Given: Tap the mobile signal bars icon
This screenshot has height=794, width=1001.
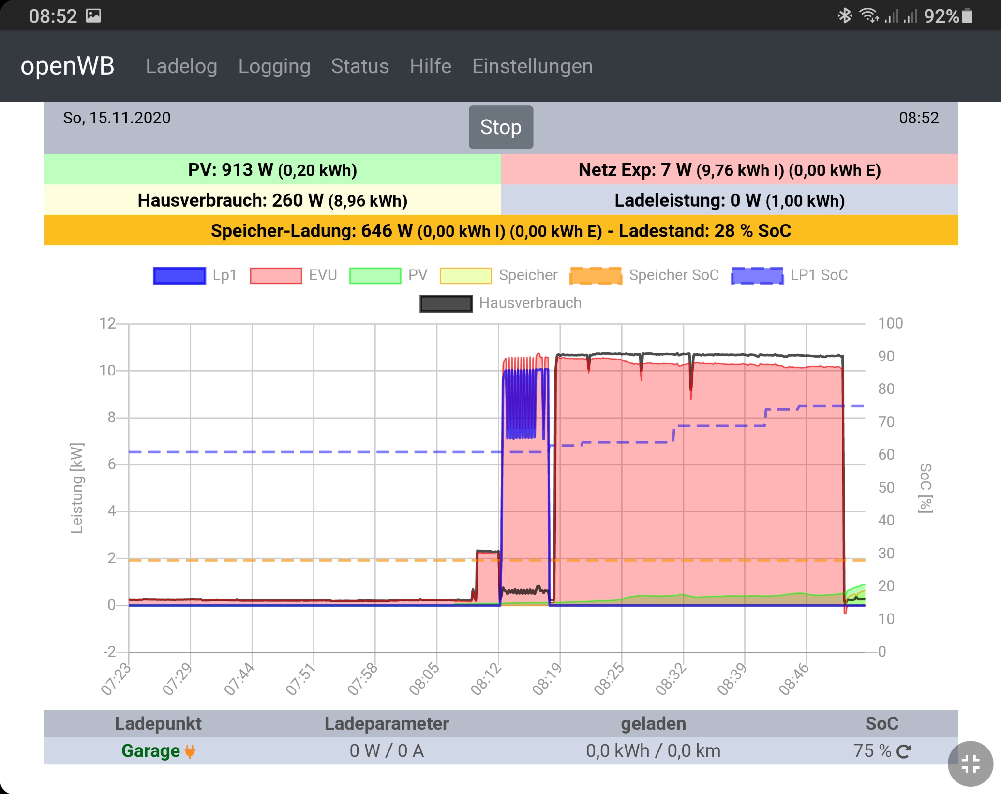Looking at the screenshot, I should click(x=891, y=17).
